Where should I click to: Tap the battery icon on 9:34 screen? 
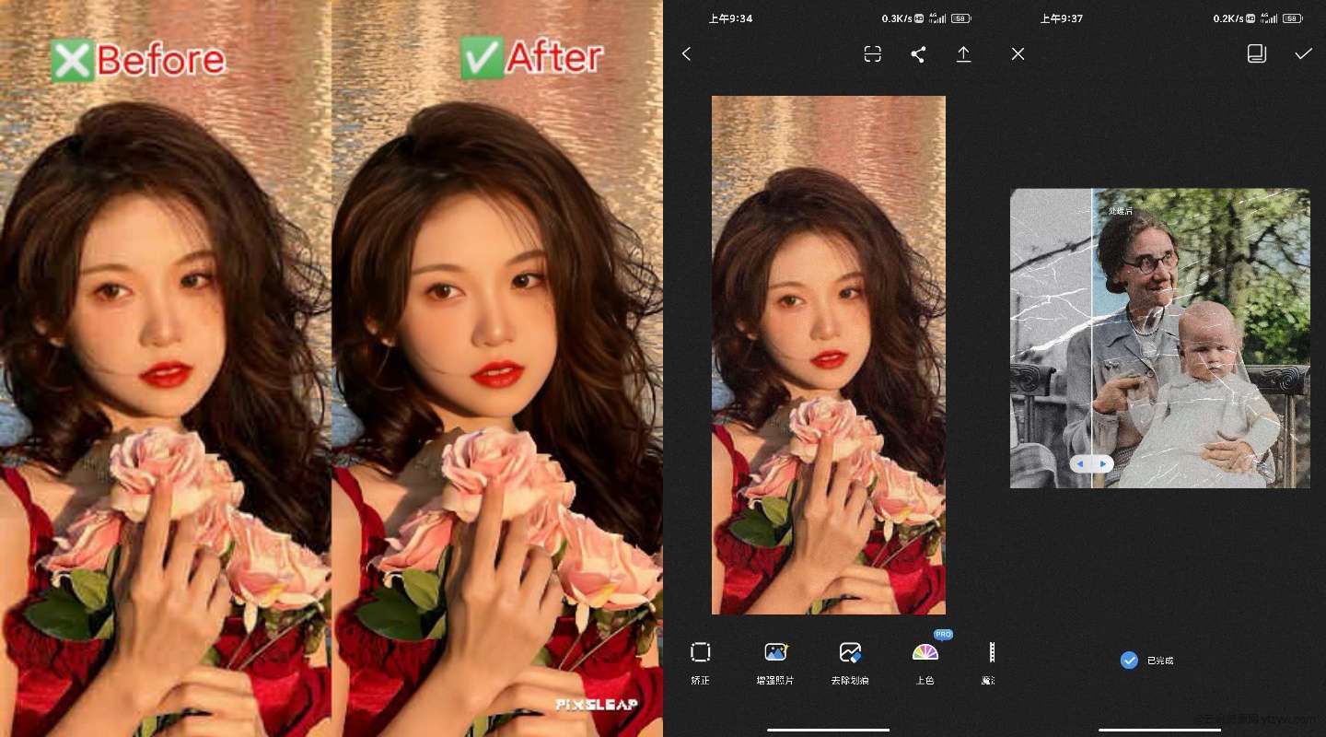[961, 18]
